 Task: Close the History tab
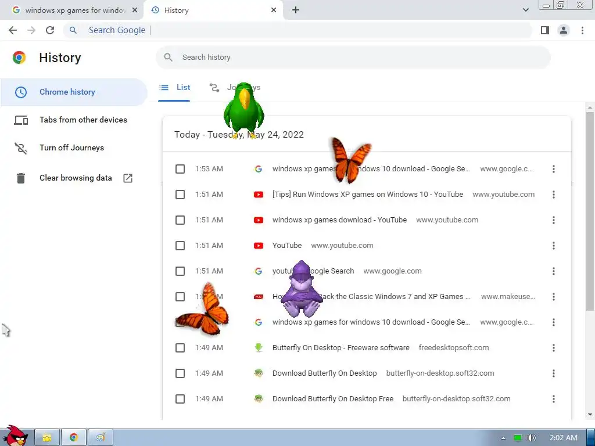274,10
